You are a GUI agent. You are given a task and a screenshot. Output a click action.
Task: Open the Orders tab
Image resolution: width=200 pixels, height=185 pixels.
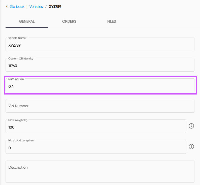[x=69, y=21]
